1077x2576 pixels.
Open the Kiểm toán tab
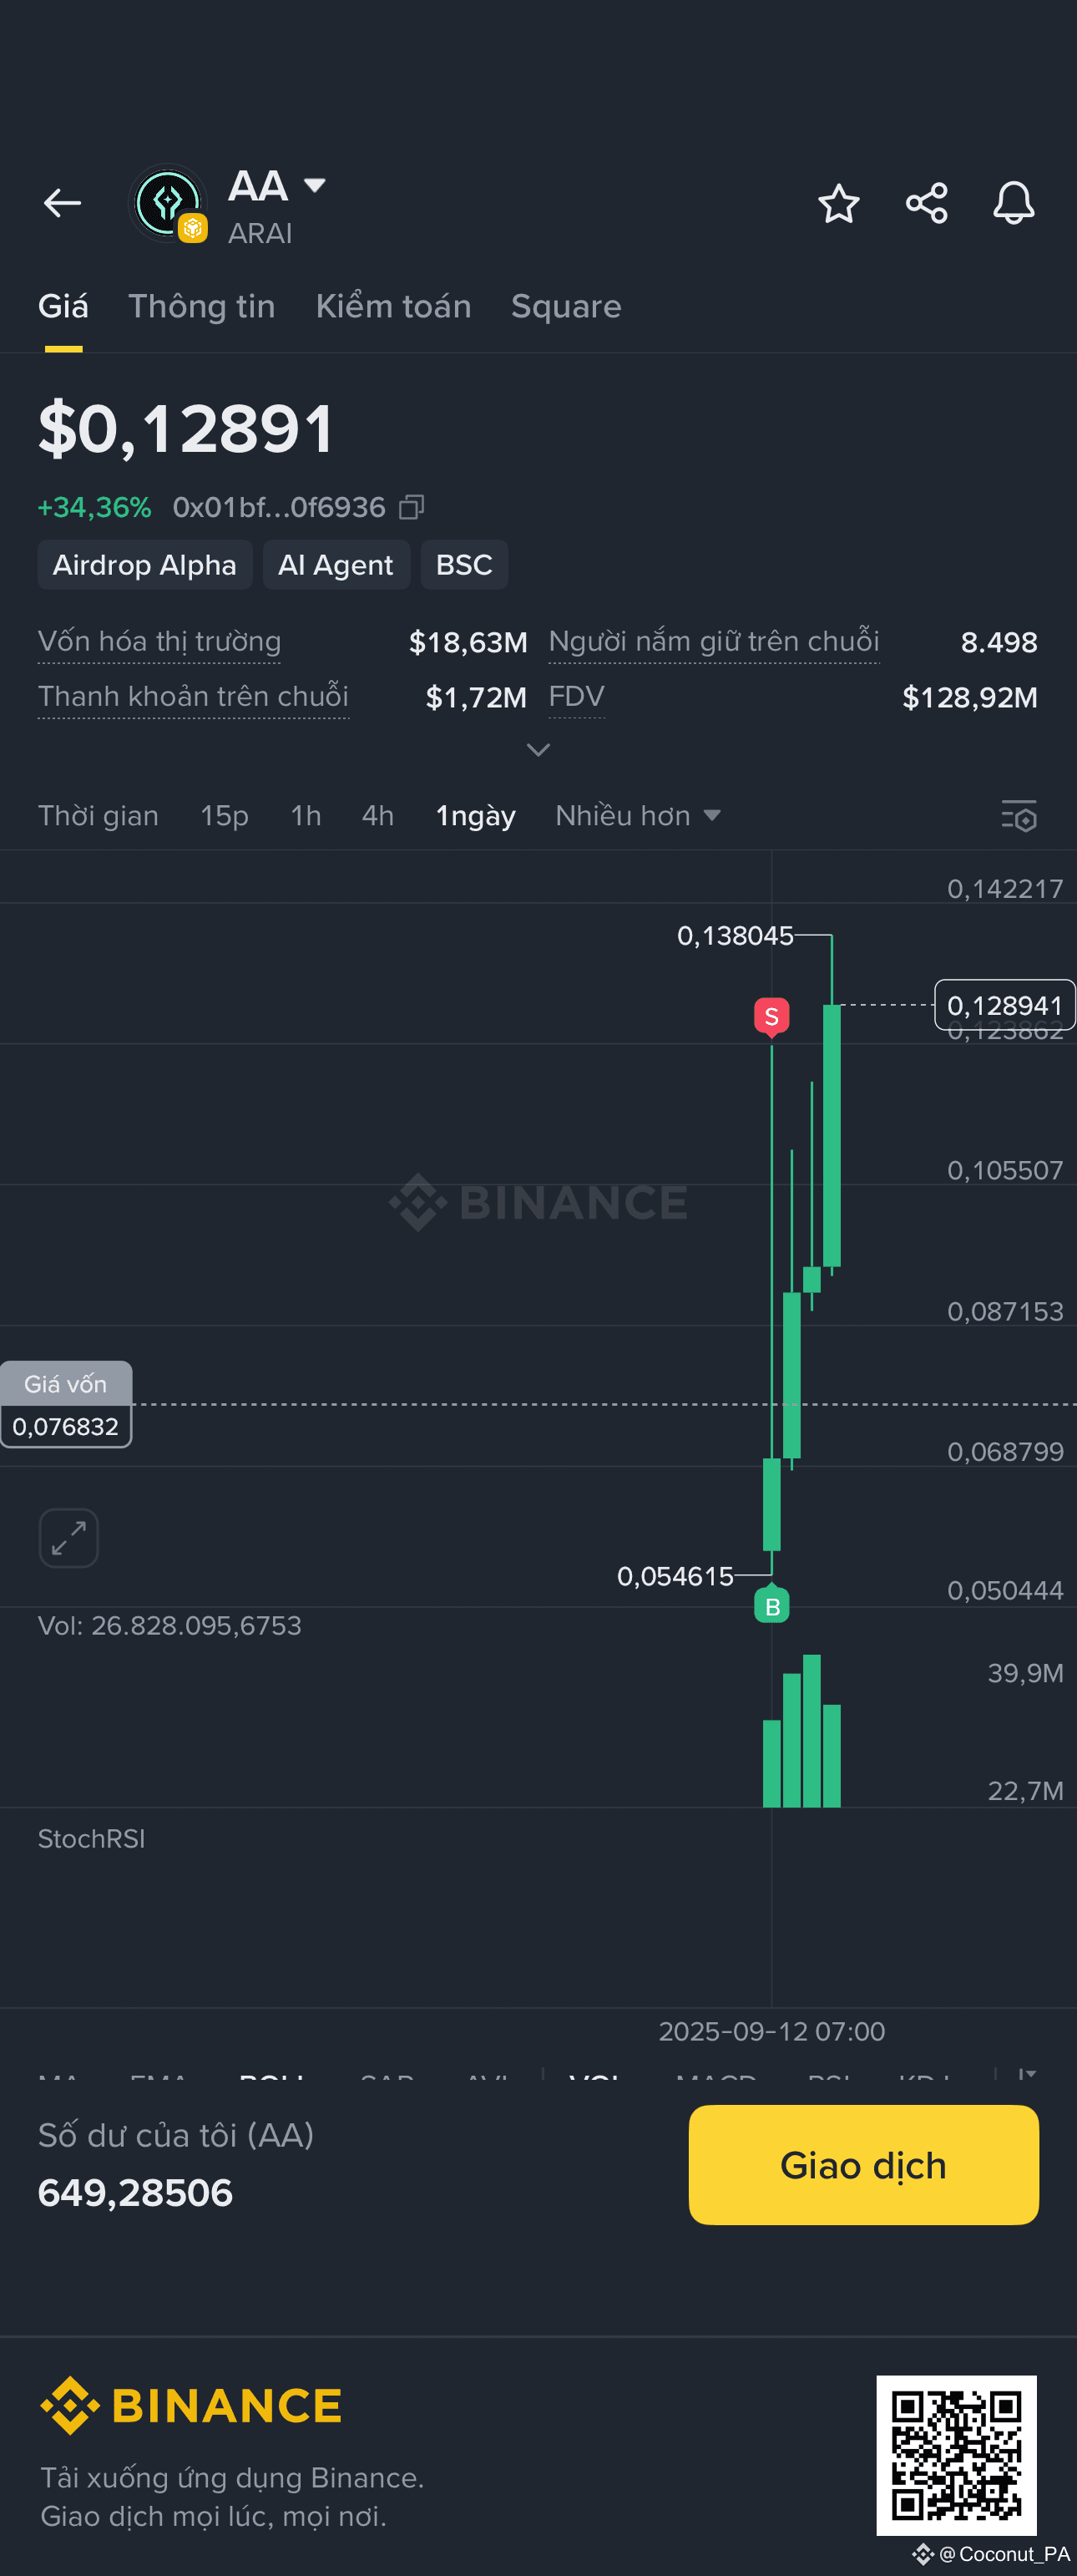(x=393, y=306)
